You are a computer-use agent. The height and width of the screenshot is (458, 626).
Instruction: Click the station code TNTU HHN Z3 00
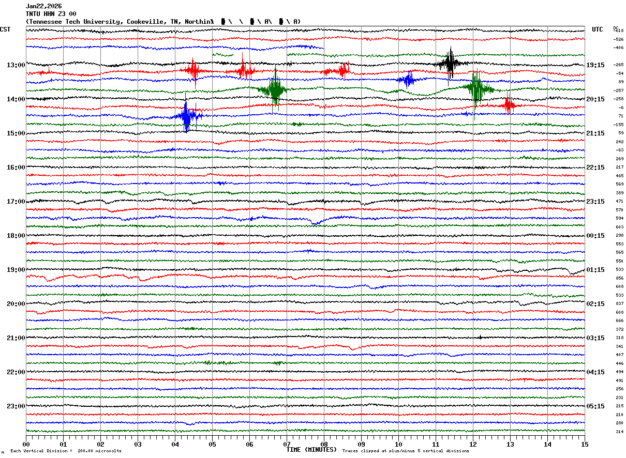51,14
